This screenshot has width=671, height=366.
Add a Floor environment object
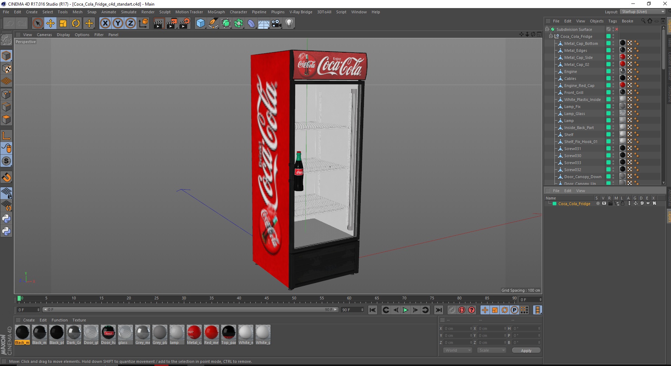tap(264, 23)
